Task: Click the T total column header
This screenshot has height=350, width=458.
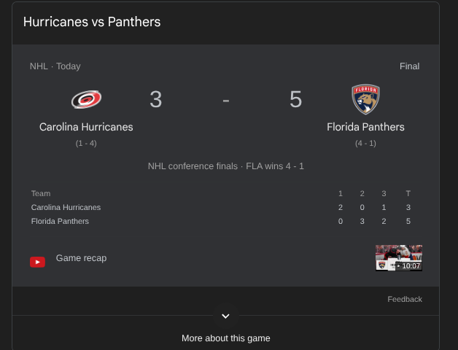Action: (x=408, y=193)
